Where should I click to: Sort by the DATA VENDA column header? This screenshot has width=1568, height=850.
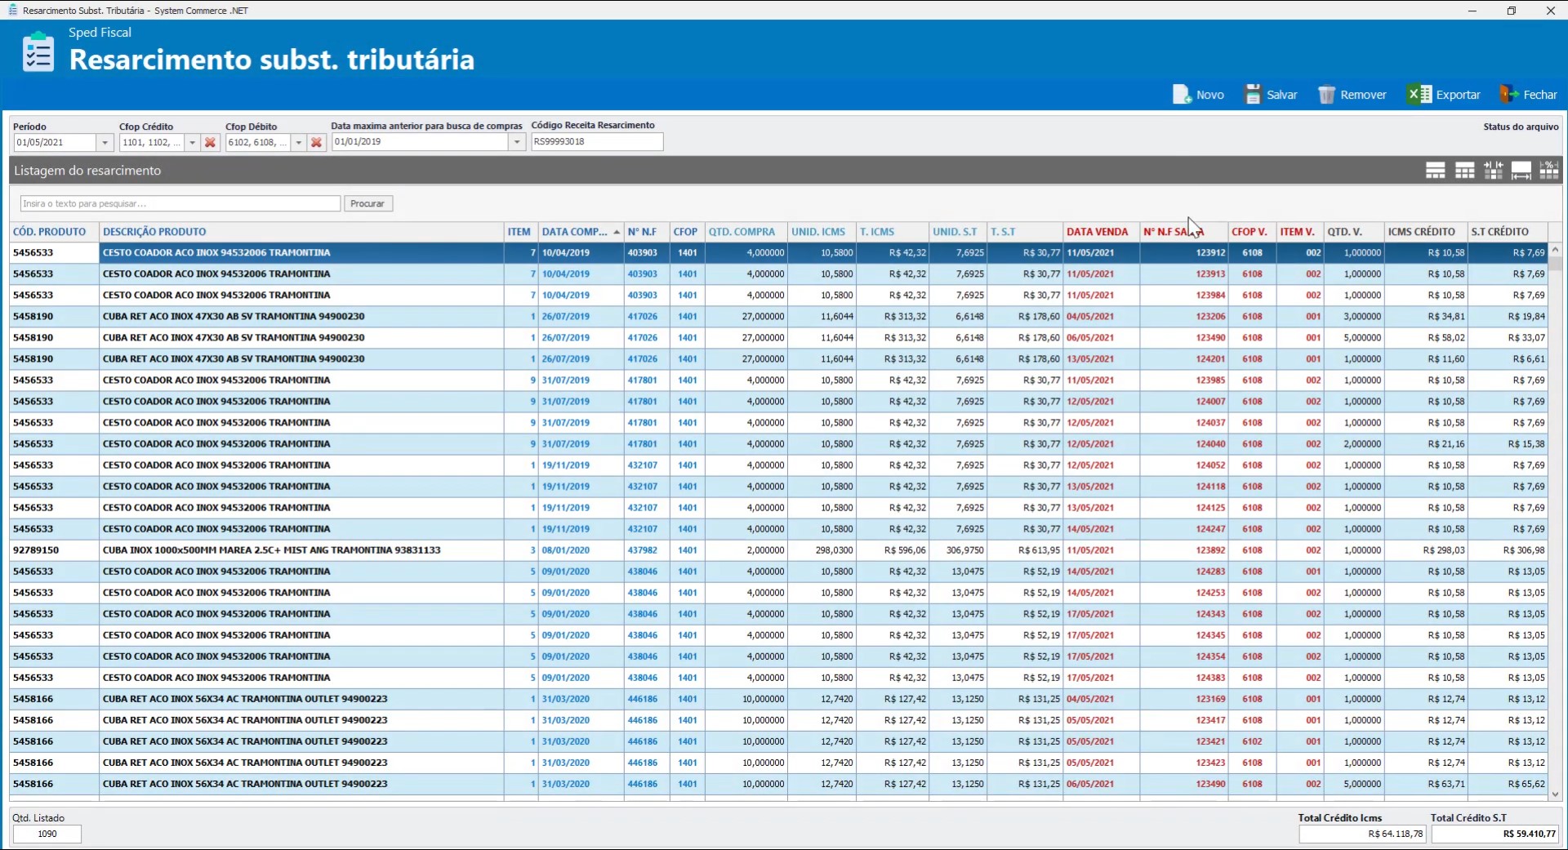click(x=1097, y=232)
